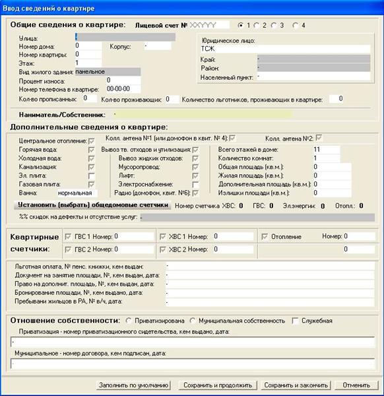
Task: Open the Улица selection field
Action: (x=125, y=37)
